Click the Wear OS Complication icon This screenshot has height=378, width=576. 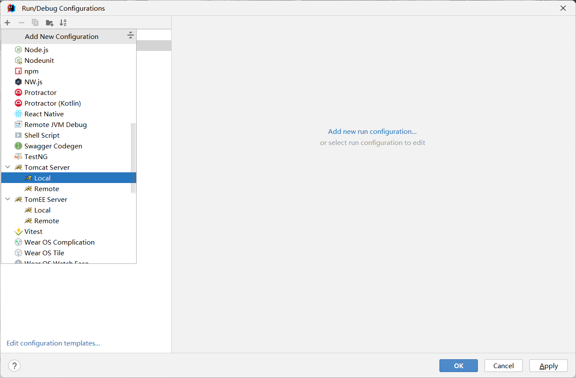pyautogui.click(x=18, y=242)
